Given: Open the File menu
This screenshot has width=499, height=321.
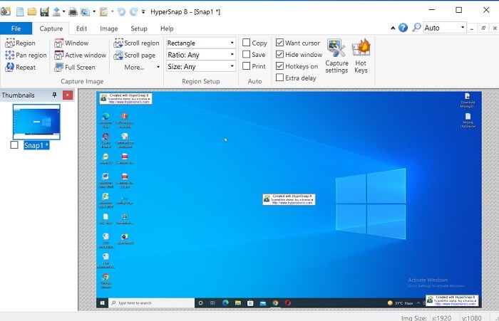Looking at the screenshot, I should [x=16, y=28].
